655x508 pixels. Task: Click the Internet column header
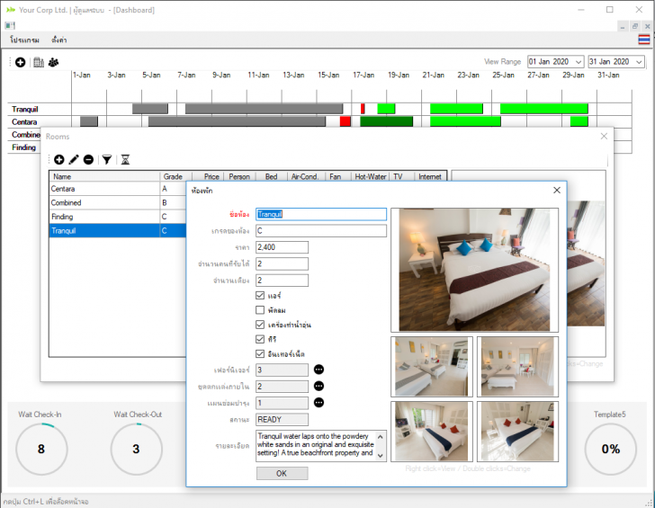(430, 176)
